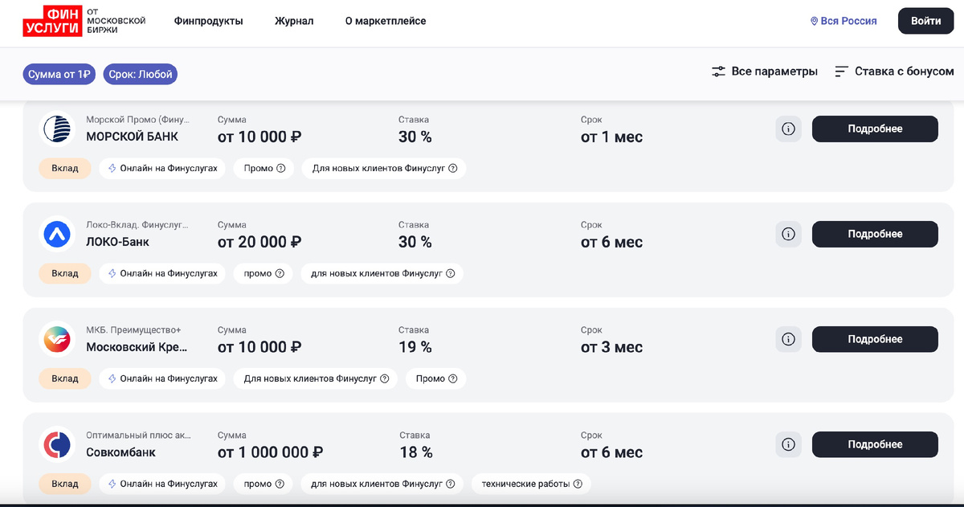Open Ставка с бонусом sorting
The image size is (964, 507).
(x=894, y=72)
